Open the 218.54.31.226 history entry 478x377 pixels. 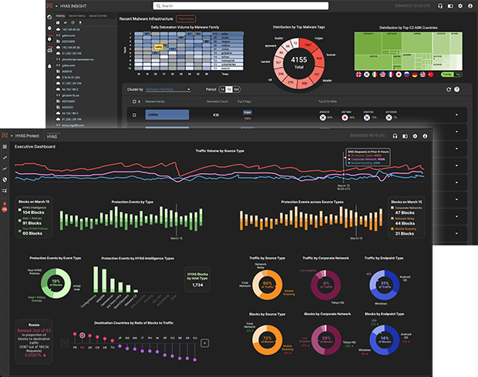(x=71, y=77)
